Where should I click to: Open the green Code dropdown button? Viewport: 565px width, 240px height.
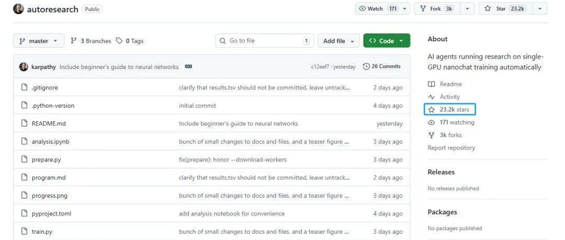point(386,41)
